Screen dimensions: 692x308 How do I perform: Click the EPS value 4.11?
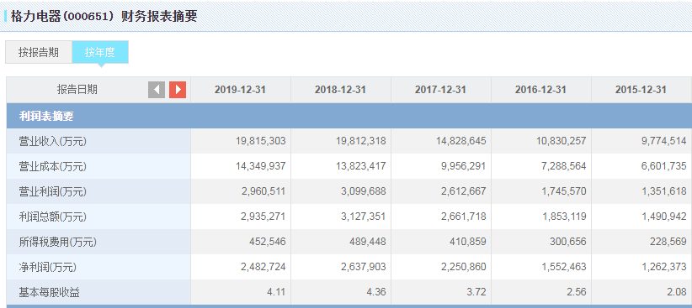(277, 292)
